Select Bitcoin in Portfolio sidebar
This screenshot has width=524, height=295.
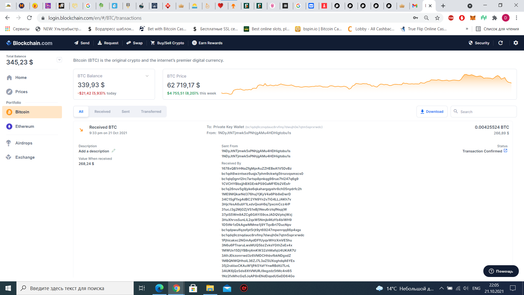pos(32,112)
